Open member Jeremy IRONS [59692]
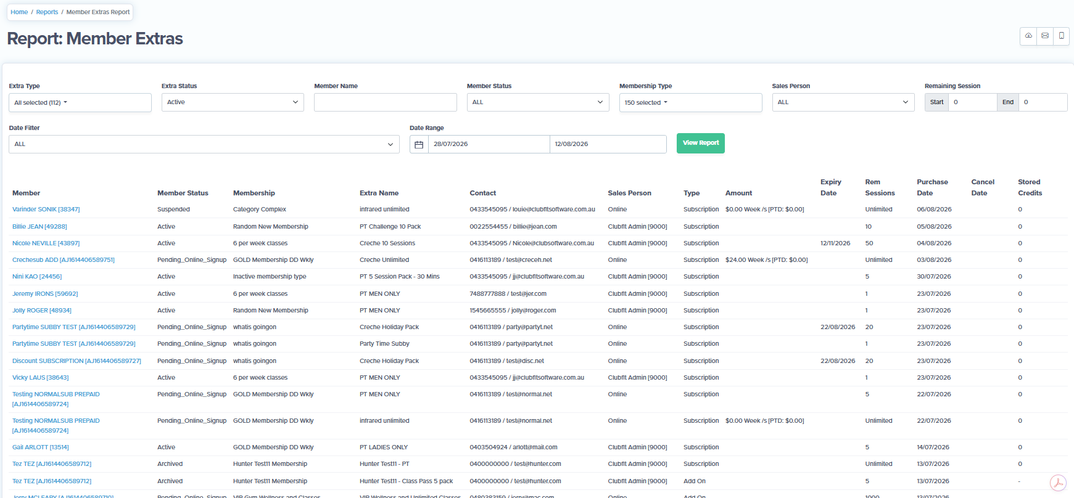The height and width of the screenshot is (498, 1074). pos(45,294)
